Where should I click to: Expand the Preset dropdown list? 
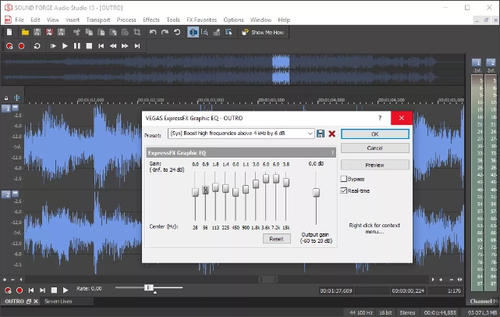(310, 134)
